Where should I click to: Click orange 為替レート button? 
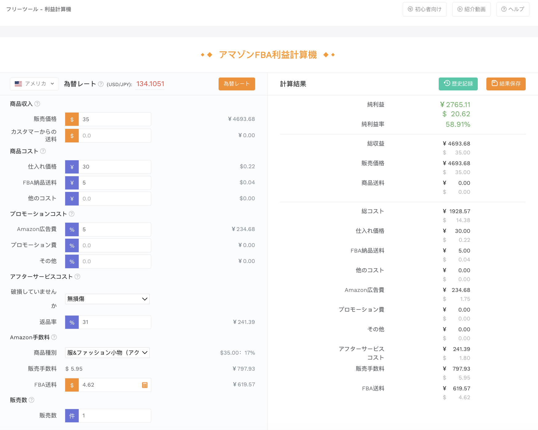click(237, 84)
